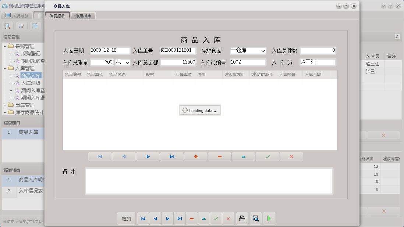Switch to the 使用指南 tab

coord(83,16)
